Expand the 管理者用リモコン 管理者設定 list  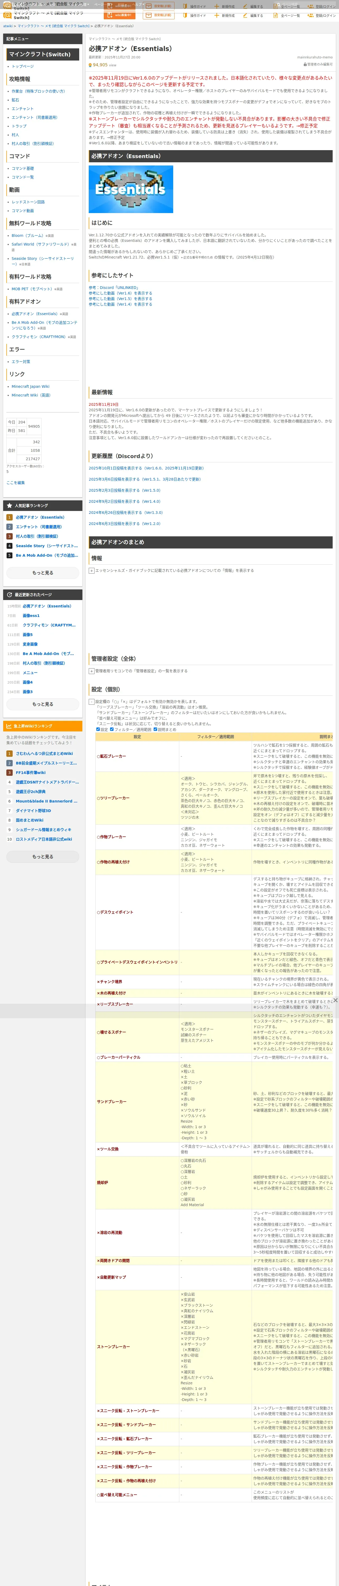tap(92, 671)
